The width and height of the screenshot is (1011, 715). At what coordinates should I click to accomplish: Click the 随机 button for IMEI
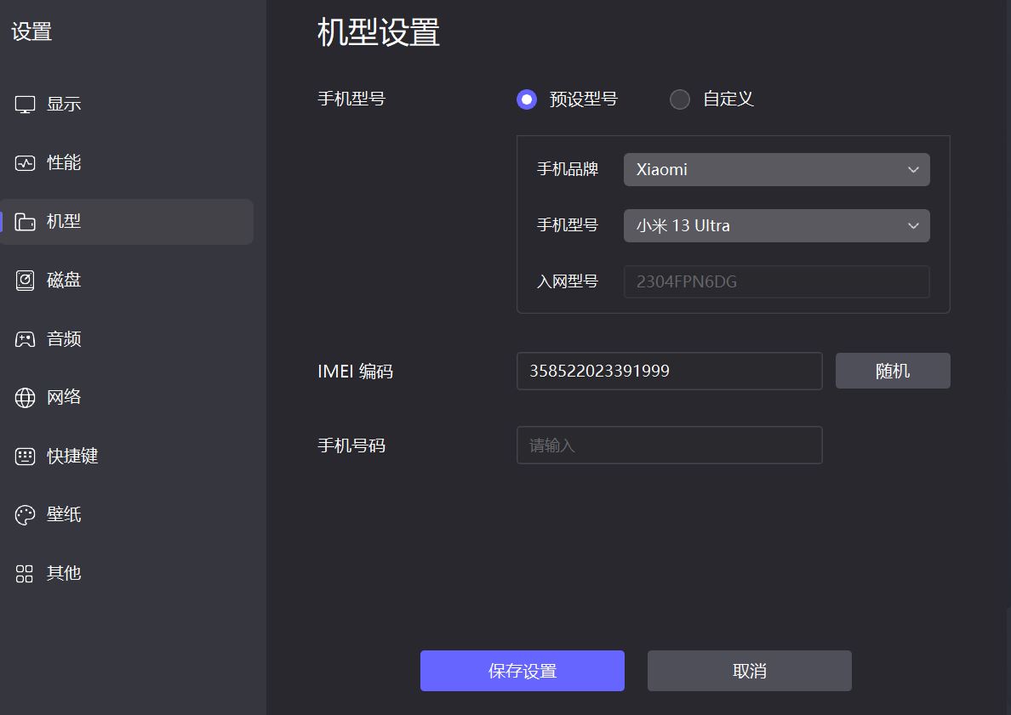(x=893, y=371)
